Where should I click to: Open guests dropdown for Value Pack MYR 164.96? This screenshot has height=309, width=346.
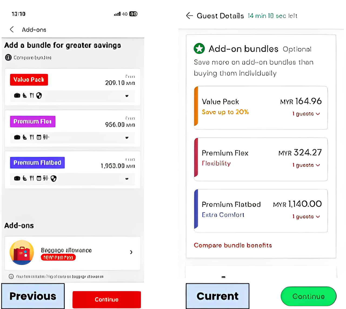coord(306,114)
